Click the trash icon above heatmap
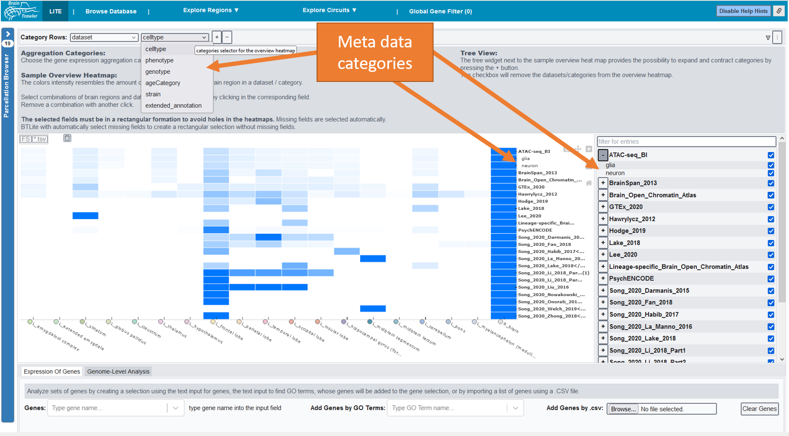This screenshot has height=436, width=789. tap(67, 138)
